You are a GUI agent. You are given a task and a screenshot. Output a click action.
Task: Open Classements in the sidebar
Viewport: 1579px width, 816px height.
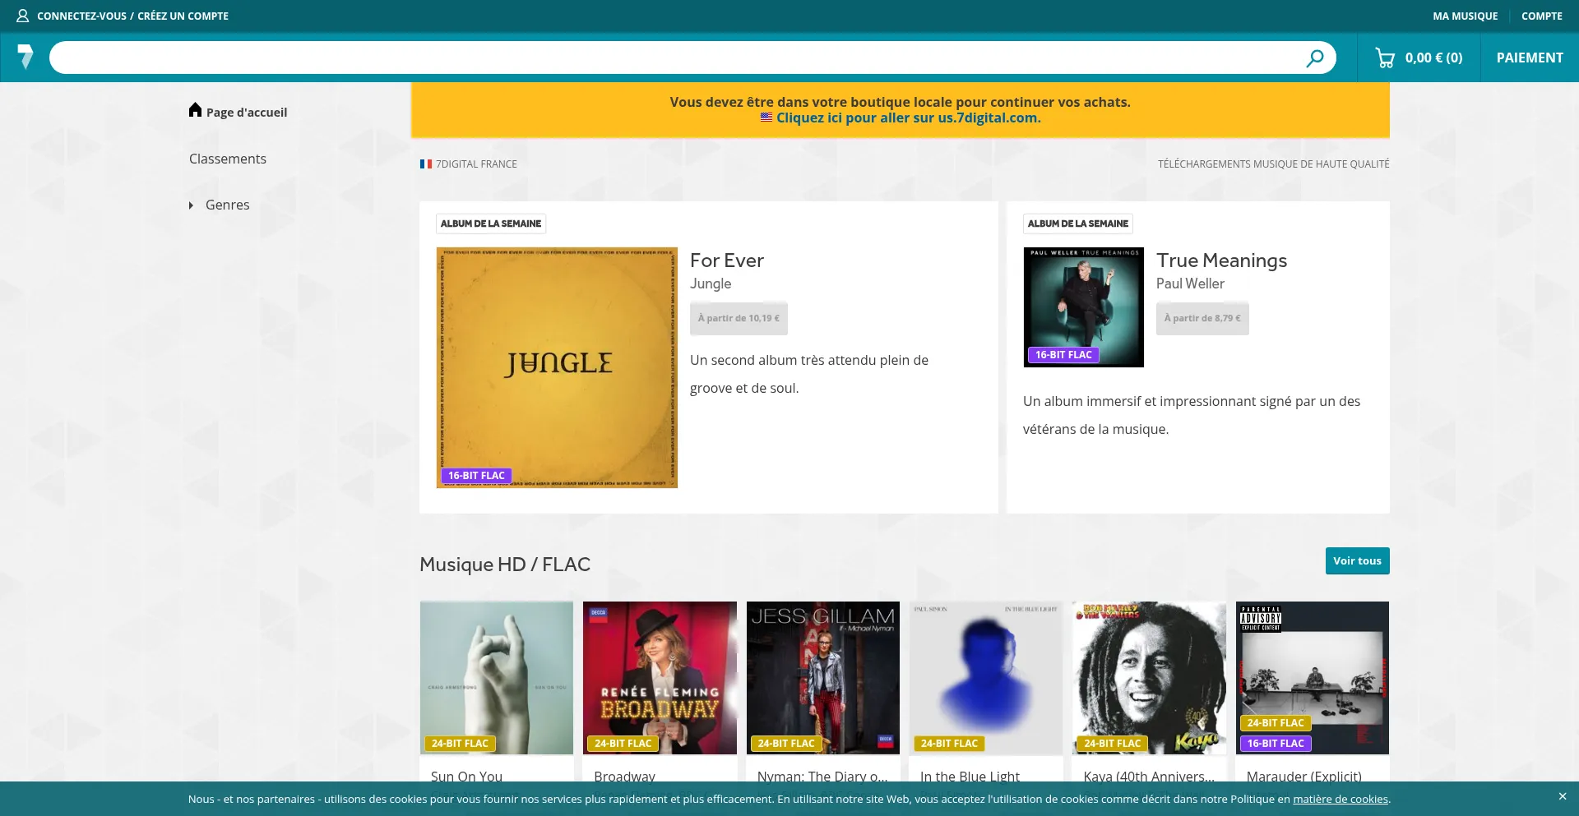click(x=228, y=159)
